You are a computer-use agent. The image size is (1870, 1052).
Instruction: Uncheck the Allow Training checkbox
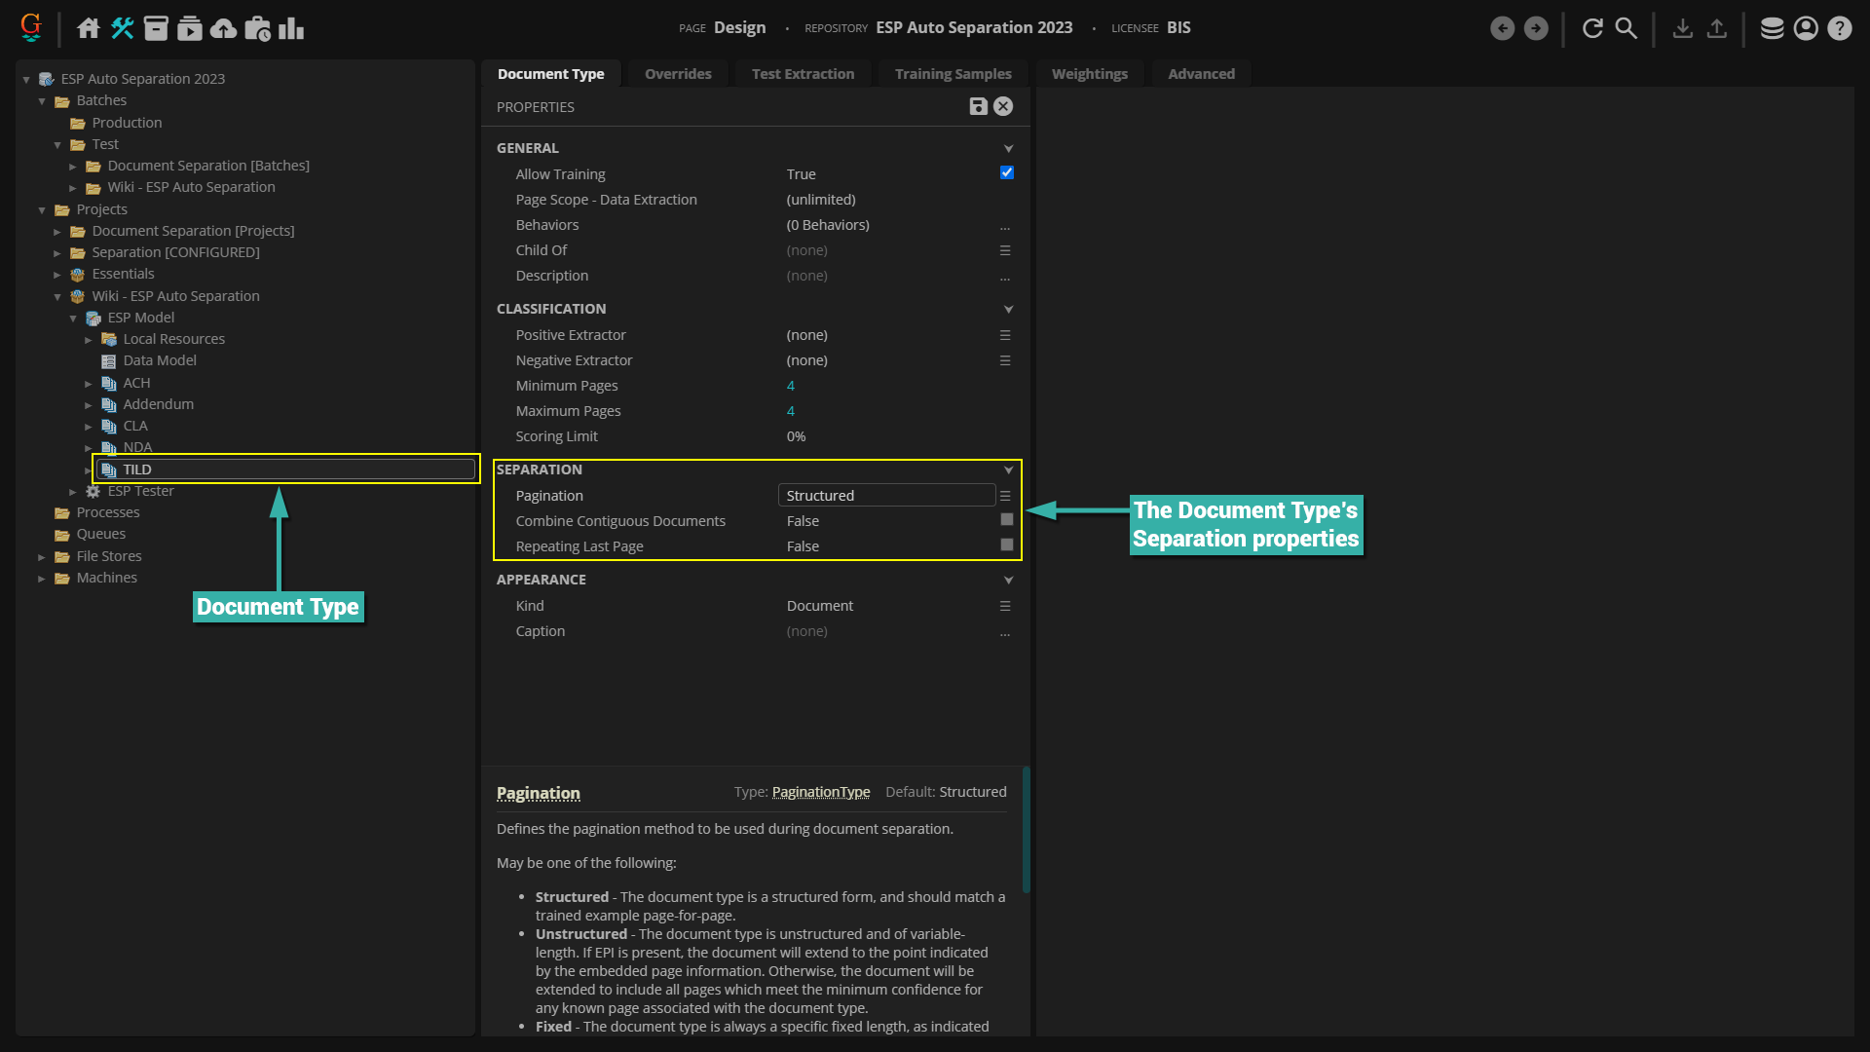(1006, 172)
